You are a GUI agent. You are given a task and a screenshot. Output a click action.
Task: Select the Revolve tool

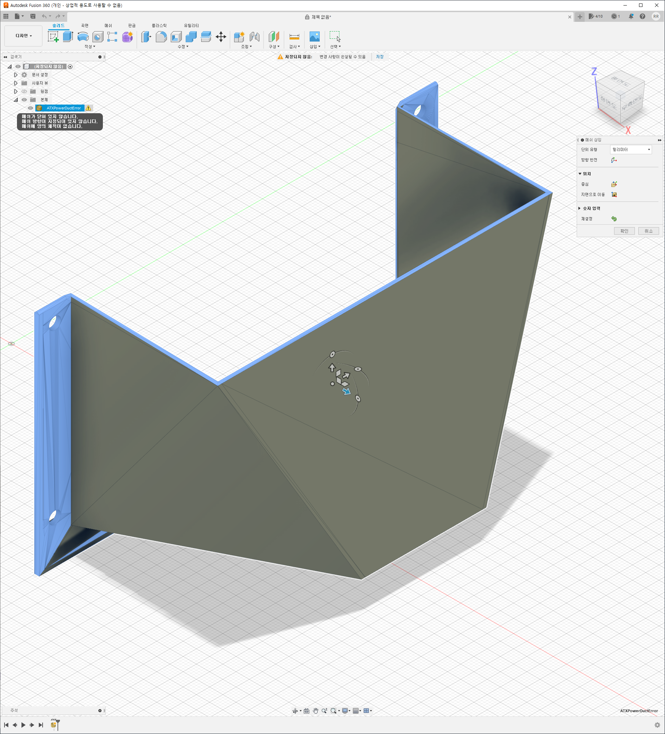click(x=83, y=37)
